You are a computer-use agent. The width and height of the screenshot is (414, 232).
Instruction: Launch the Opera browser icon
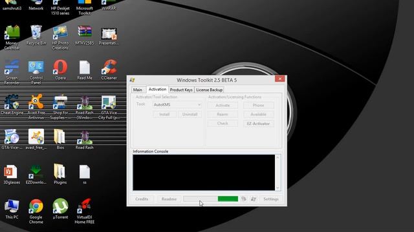[60, 70]
